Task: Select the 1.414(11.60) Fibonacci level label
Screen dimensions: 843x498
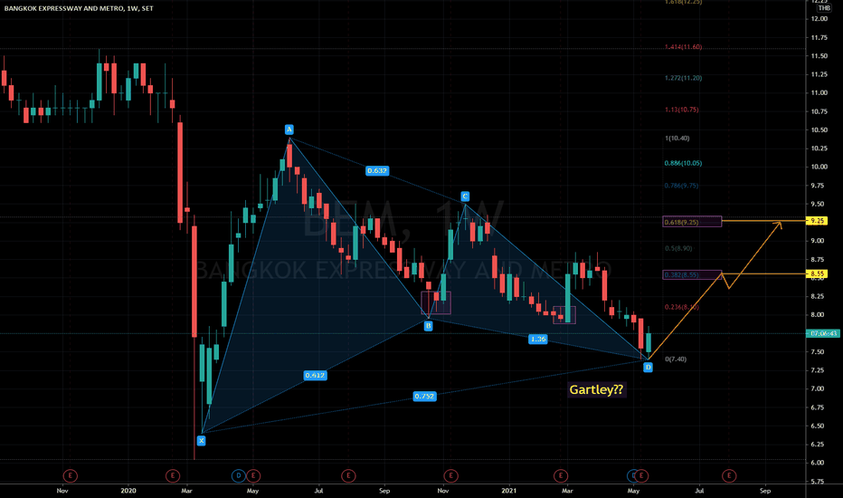Action: [x=683, y=47]
